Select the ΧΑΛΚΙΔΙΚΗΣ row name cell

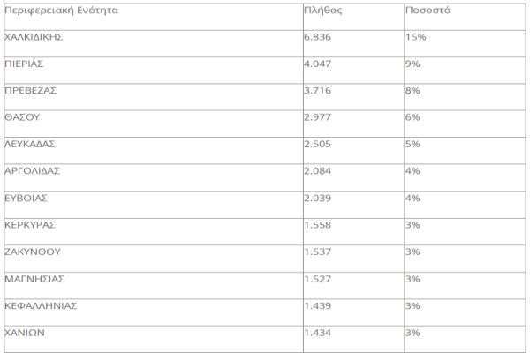coord(34,38)
